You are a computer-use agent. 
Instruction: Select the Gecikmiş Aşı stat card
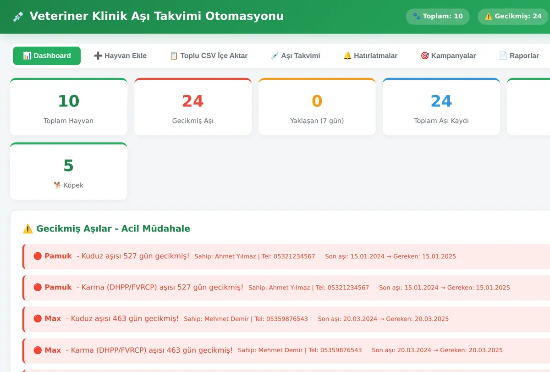[x=193, y=107]
